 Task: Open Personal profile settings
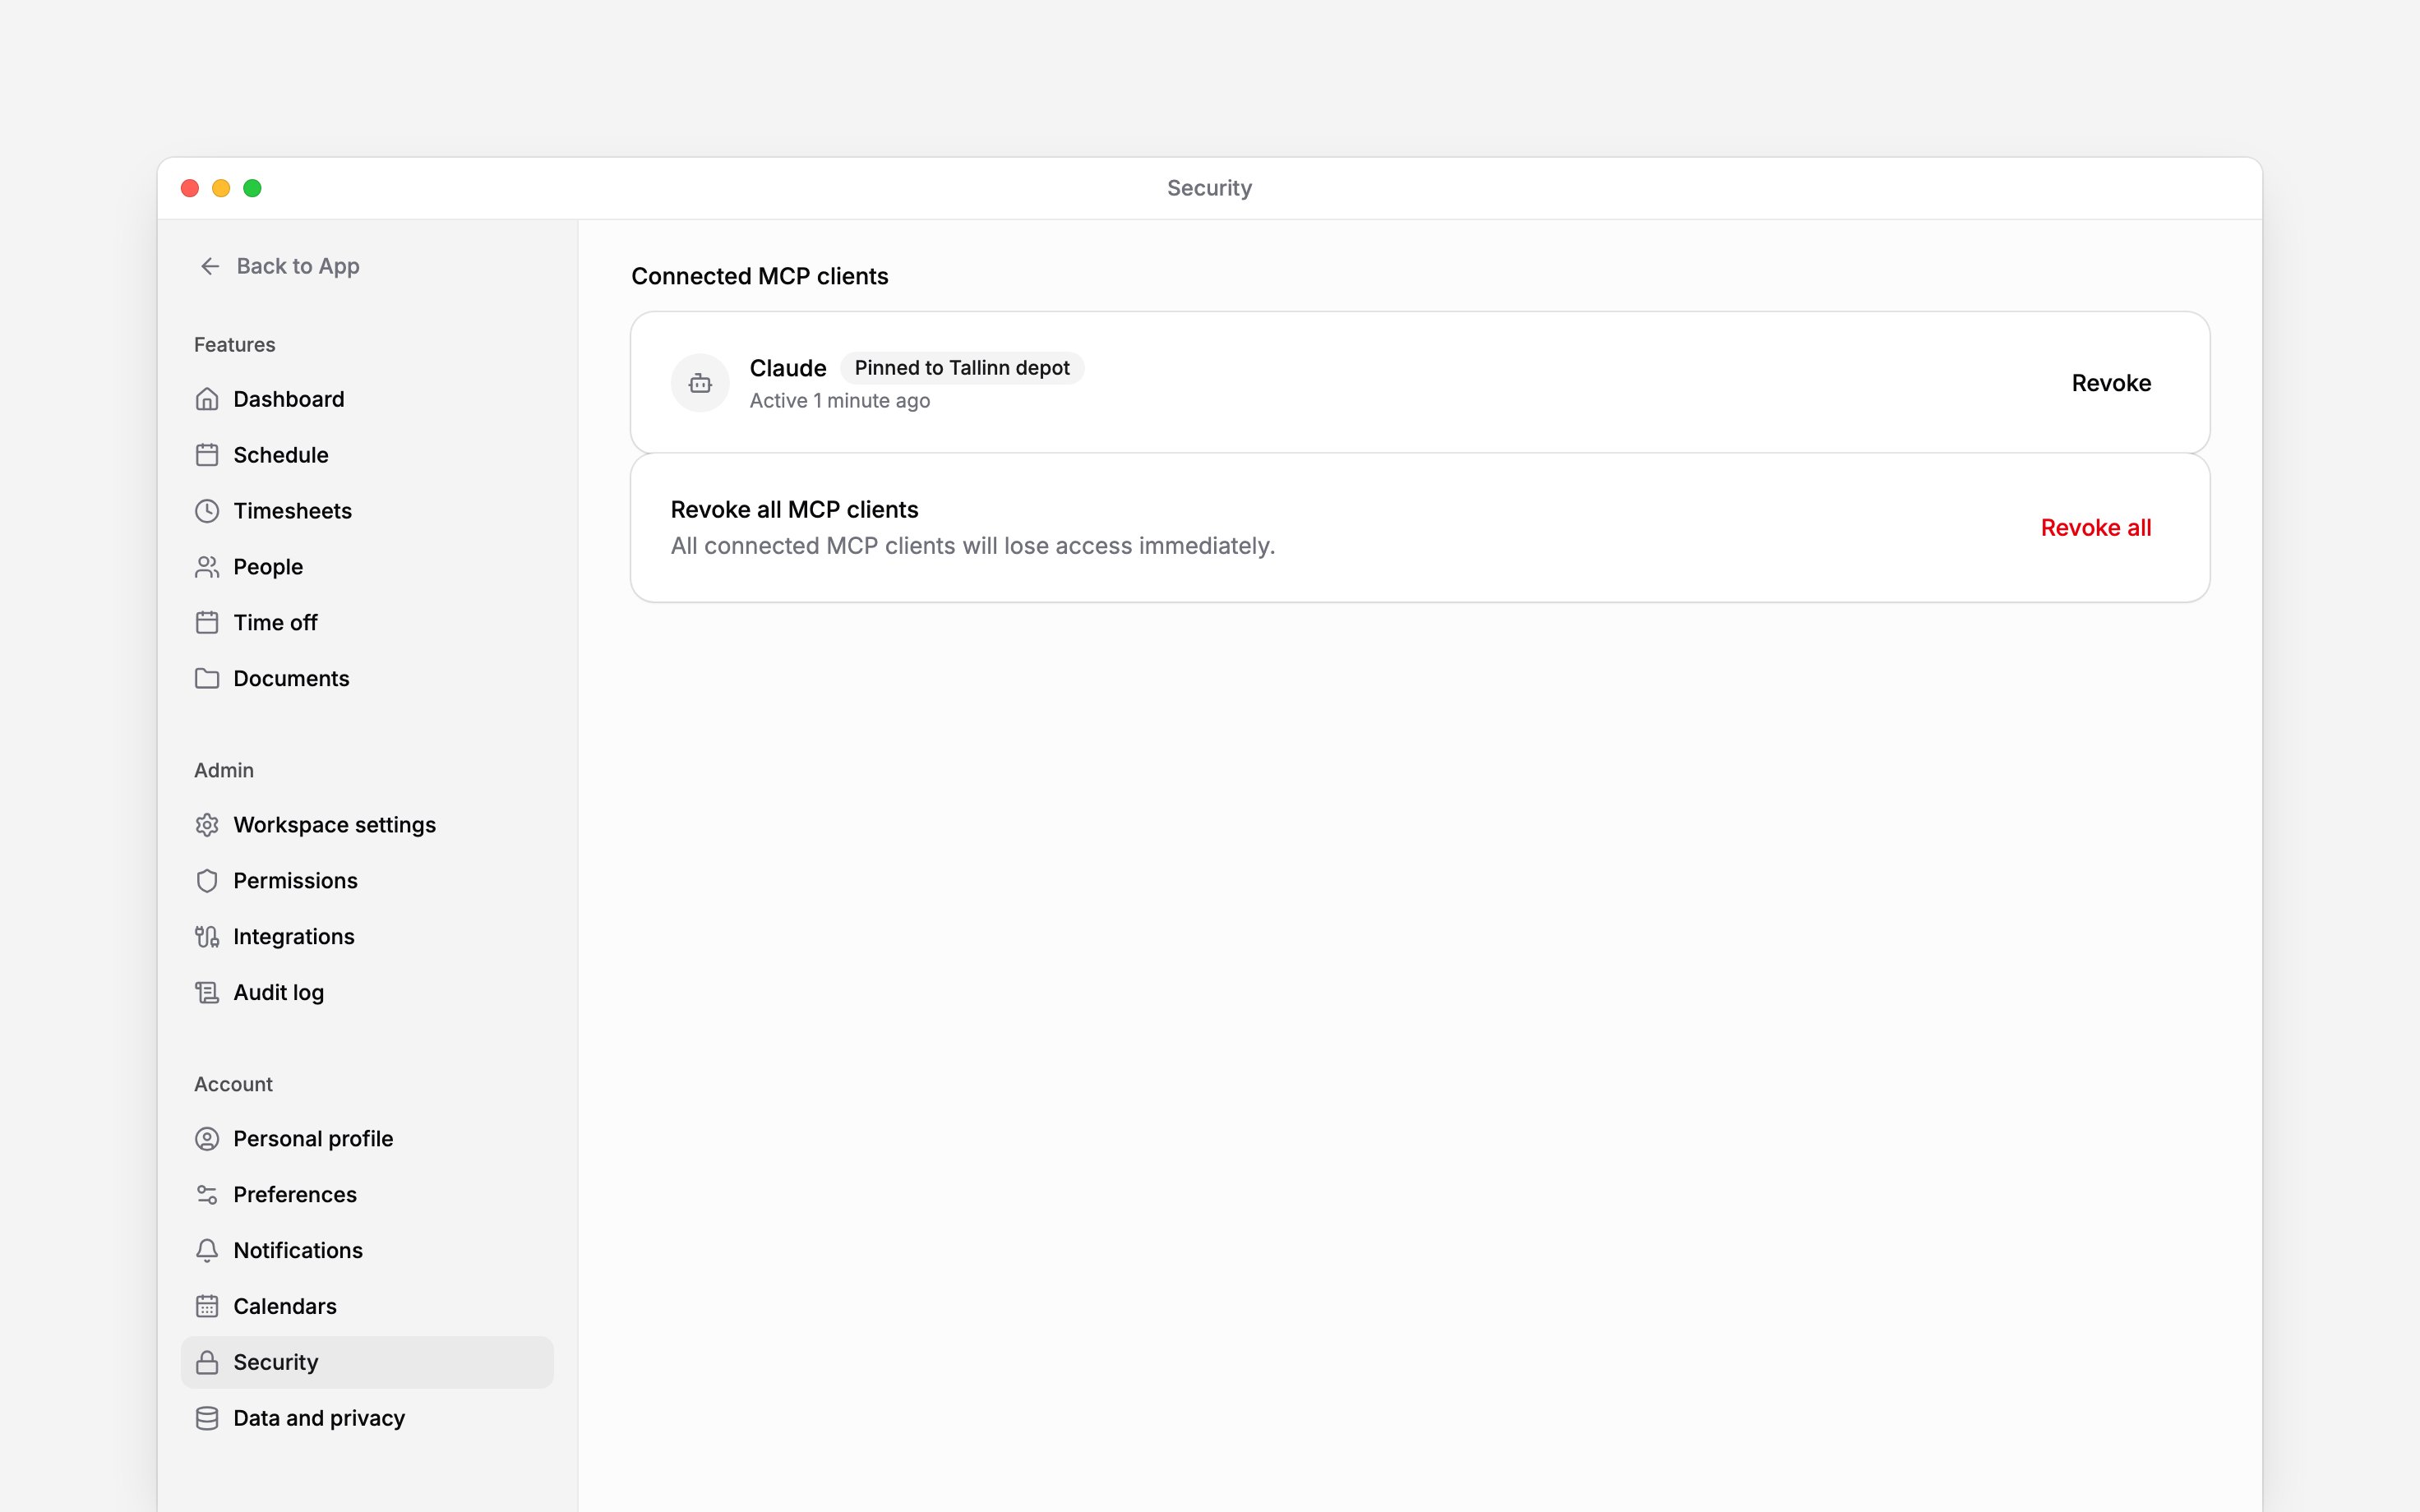click(367, 1139)
